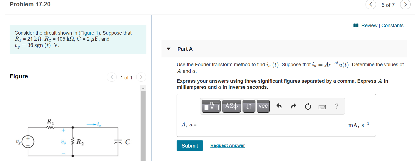Go to the next problem using the right chevron
415x161 pixels.
(405, 5)
